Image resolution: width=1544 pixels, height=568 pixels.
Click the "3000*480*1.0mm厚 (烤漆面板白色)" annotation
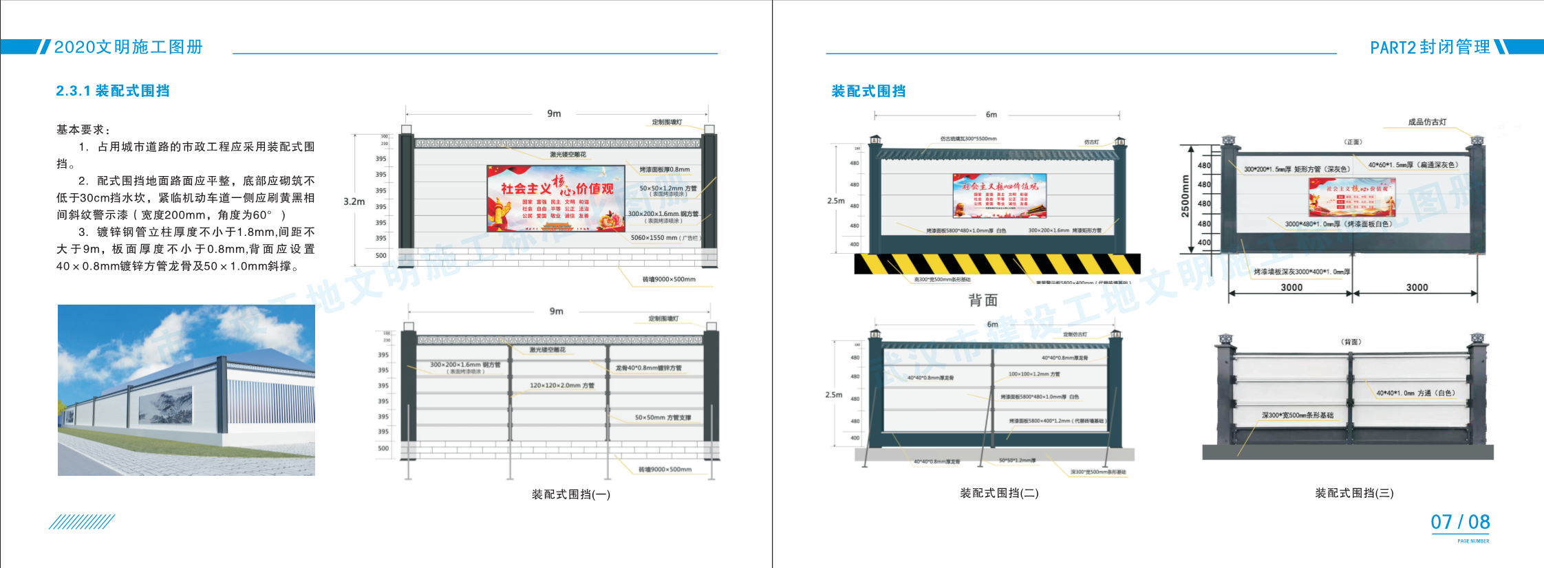click(1339, 224)
